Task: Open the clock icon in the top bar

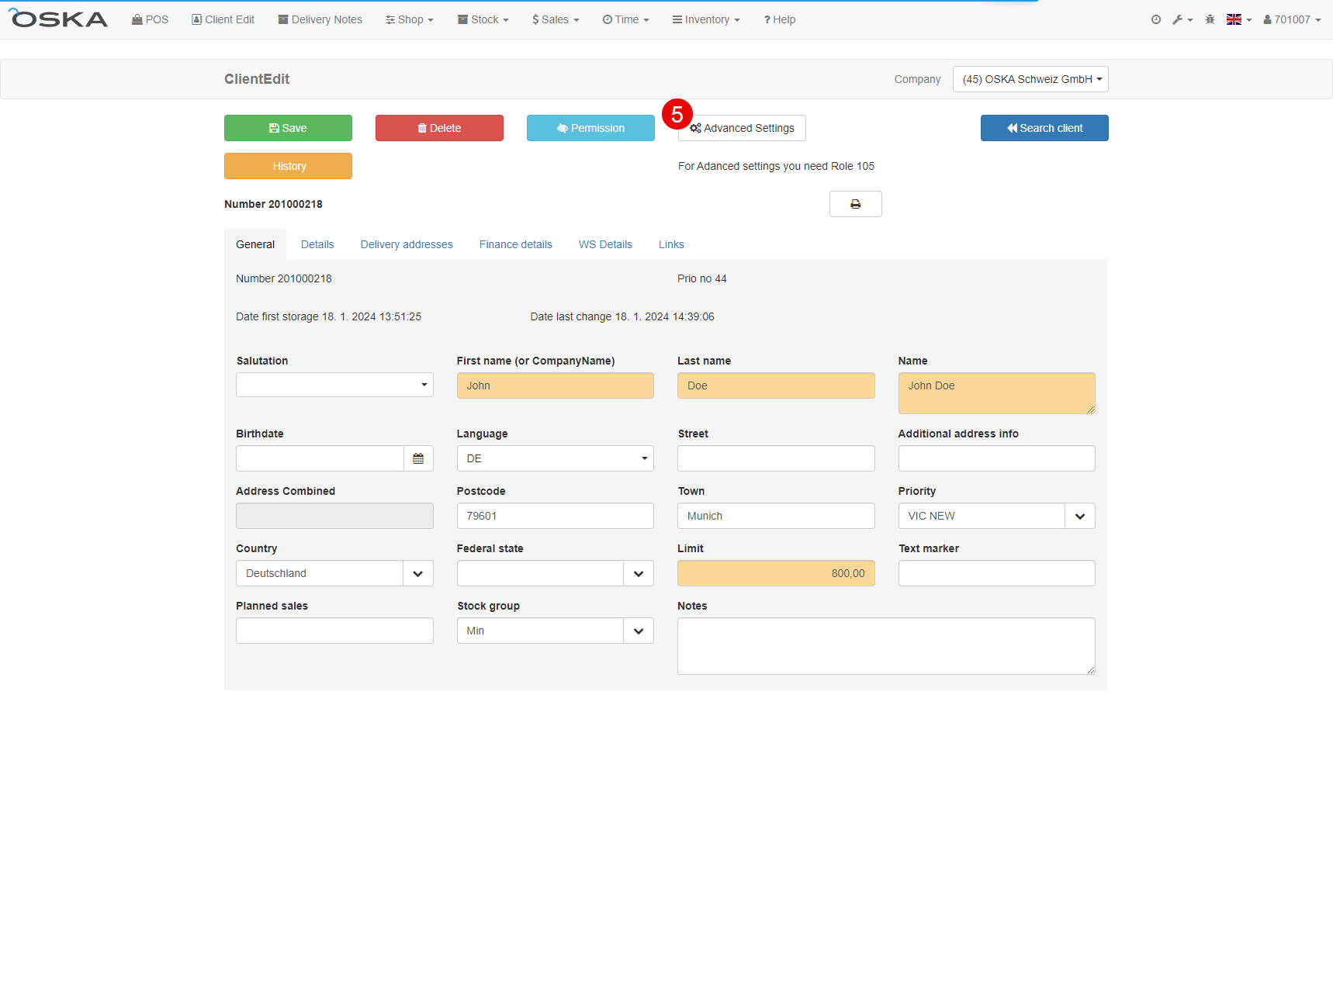Action: click(1156, 19)
